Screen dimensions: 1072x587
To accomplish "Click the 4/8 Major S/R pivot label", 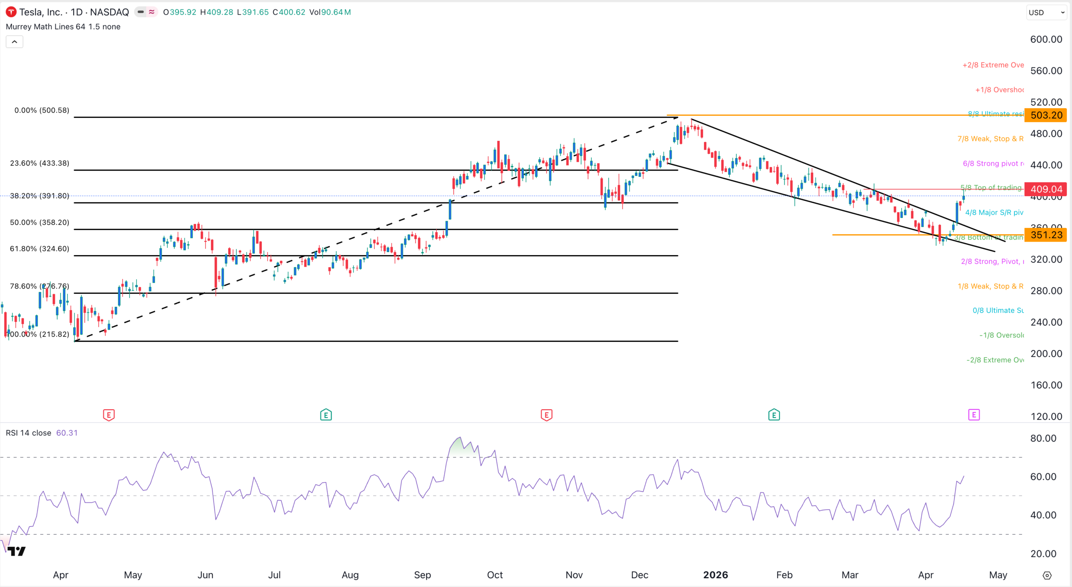I will tap(994, 213).
